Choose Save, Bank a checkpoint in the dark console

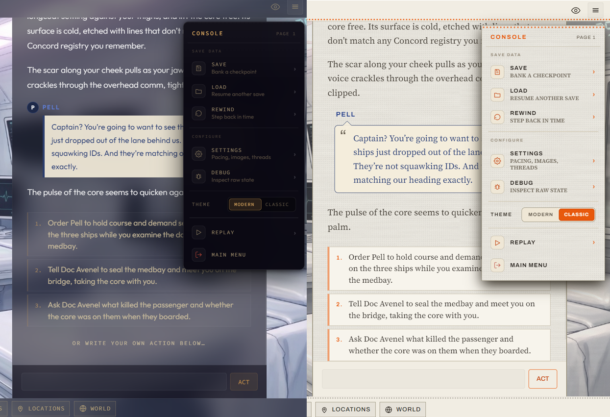click(244, 68)
